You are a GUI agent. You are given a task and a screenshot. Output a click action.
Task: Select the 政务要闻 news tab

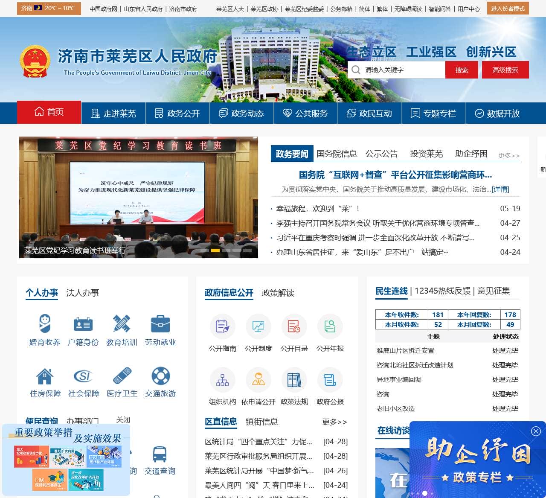coord(292,154)
